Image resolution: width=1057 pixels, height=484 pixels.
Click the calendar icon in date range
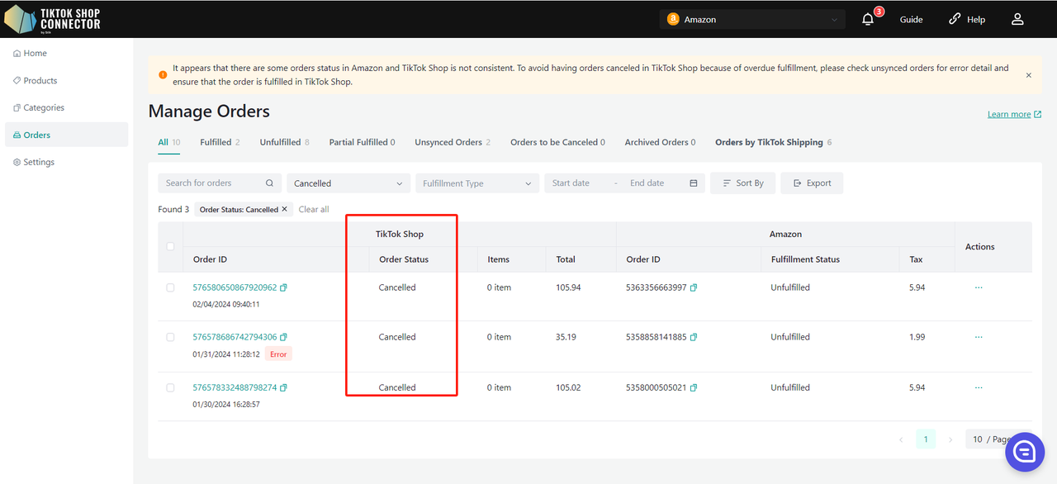pyautogui.click(x=694, y=183)
